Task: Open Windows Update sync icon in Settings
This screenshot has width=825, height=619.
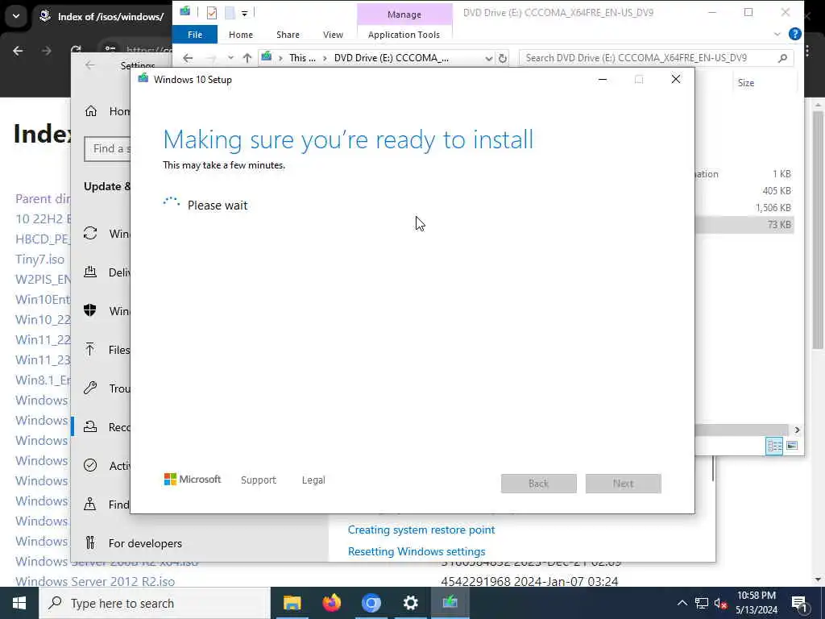Action: tap(90, 233)
